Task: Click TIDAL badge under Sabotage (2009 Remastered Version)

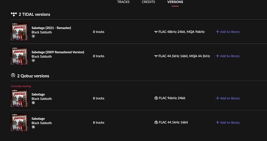Action: [x=33, y=60]
